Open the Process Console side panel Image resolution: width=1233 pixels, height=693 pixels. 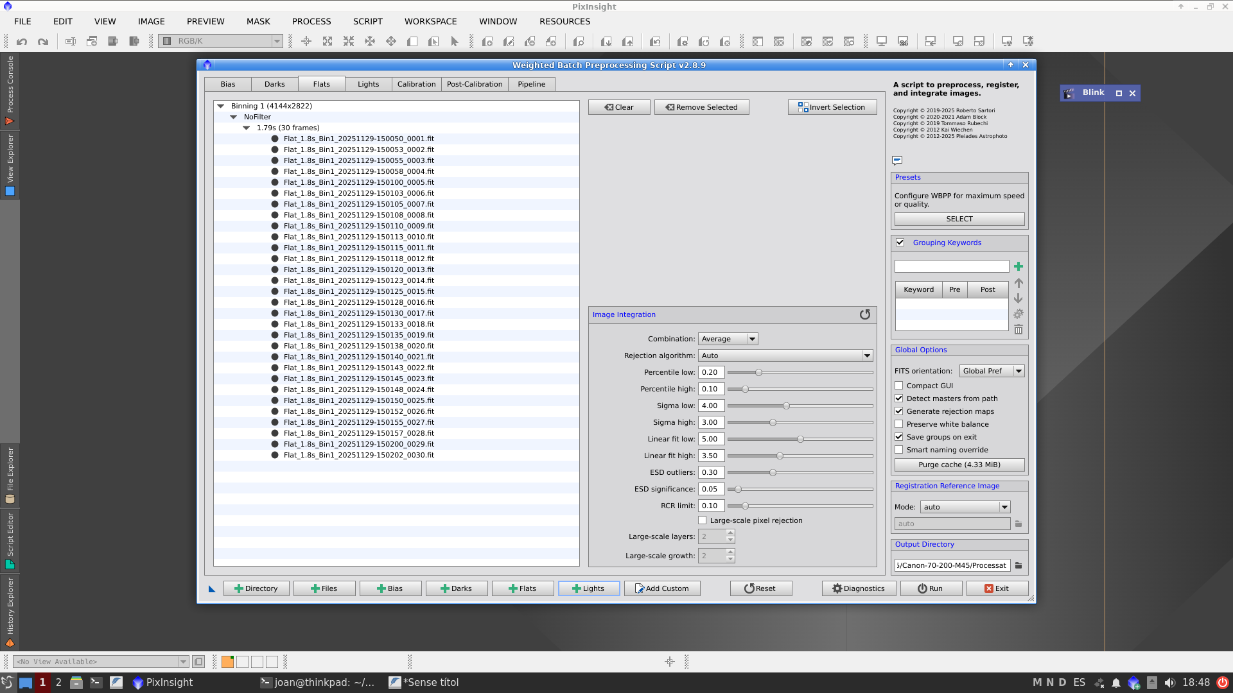click(x=10, y=90)
